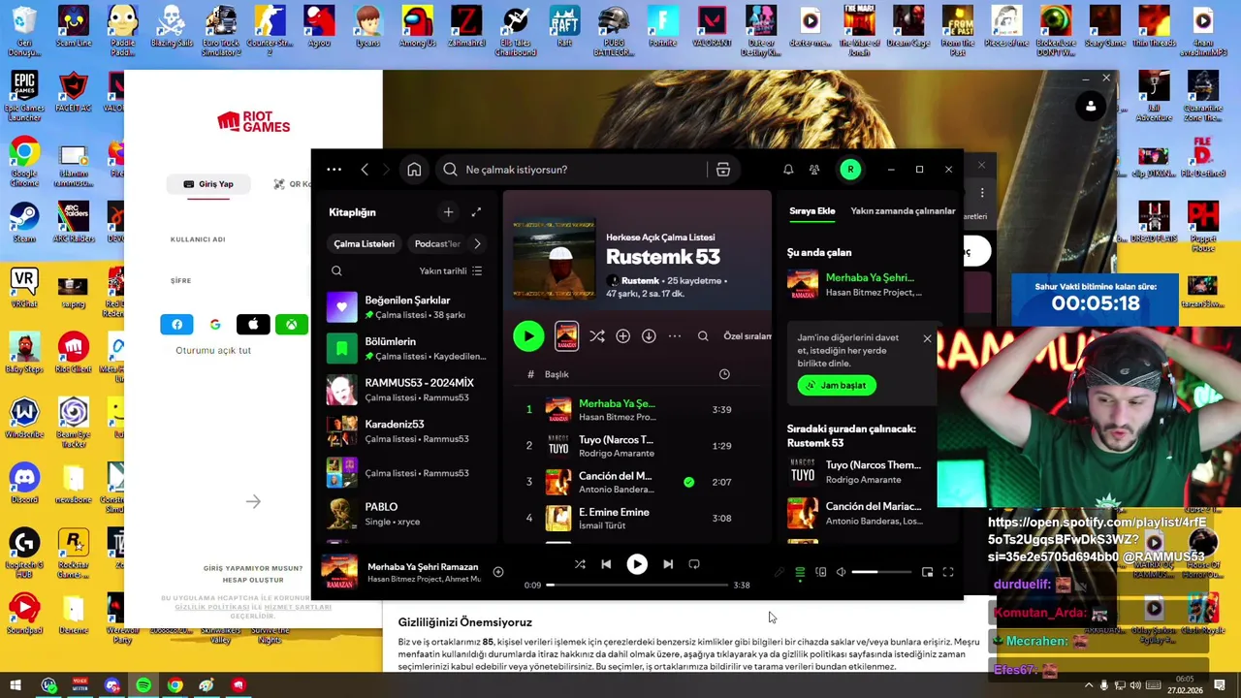The height and width of the screenshot is (698, 1241).
Task: Create a new playlist with plus button
Action: pyautogui.click(x=448, y=212)
